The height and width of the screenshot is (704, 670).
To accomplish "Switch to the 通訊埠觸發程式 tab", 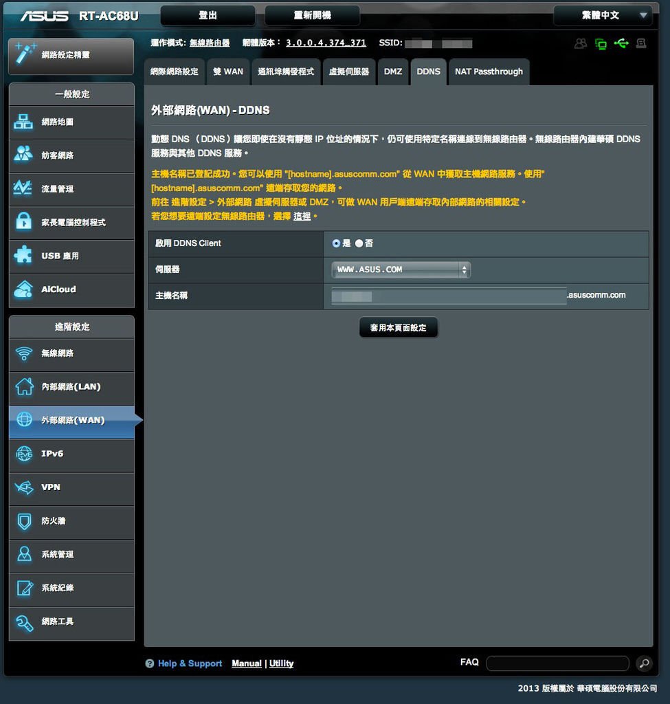I will [x=286, y=71].
